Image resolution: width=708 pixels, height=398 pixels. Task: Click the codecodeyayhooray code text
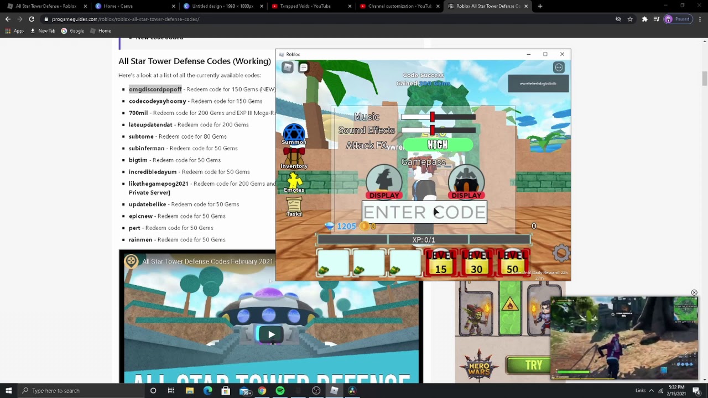point(157,101)
